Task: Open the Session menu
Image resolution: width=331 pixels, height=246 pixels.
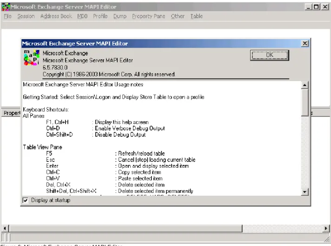Action: click(26, 16)
